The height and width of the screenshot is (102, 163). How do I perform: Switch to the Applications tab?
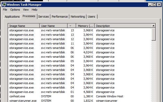click(12, 17)
